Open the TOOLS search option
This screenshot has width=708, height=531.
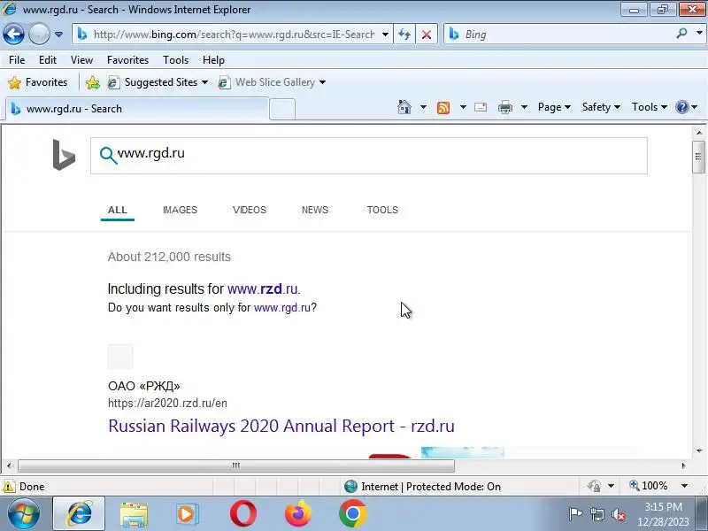[x=382, y=210]
